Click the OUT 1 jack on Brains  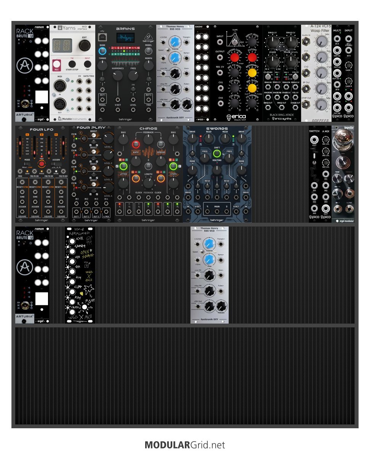[x=103, y=100]
